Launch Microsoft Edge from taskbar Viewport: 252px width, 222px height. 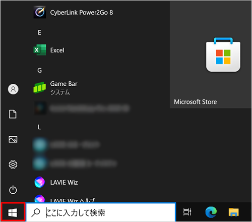(x=211, y=212)
